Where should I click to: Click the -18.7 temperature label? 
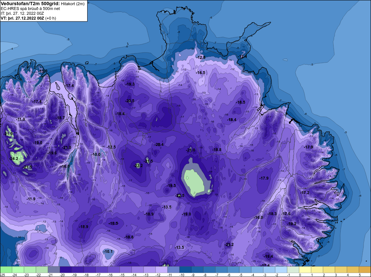point(60,118)
